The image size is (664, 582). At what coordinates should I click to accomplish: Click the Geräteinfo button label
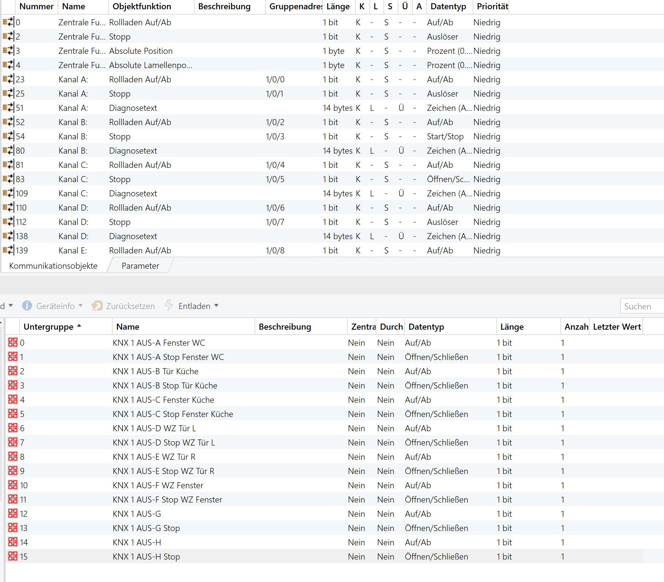(56, 306)
